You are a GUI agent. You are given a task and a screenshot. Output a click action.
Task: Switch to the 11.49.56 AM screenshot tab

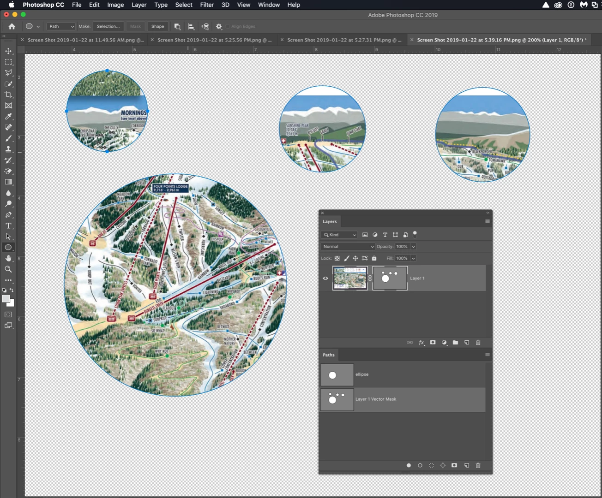[x=85, y=40]
